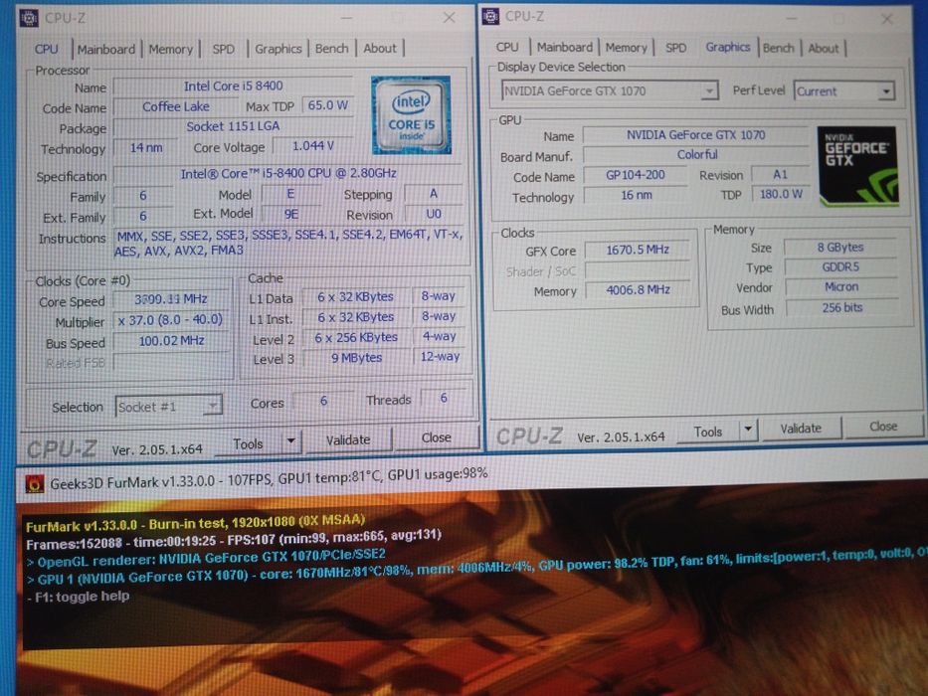Image resolution: width=928 pixels, height=696 pixels.
Task: Click the Level 3 cache value '9 MBytes'
Action: pos(356,358)
